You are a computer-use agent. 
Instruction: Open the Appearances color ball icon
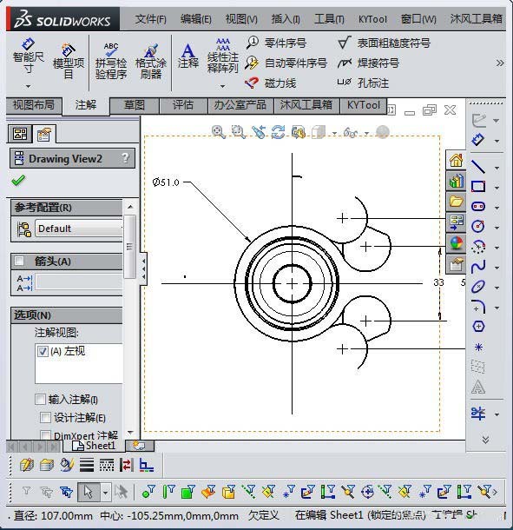456,243
